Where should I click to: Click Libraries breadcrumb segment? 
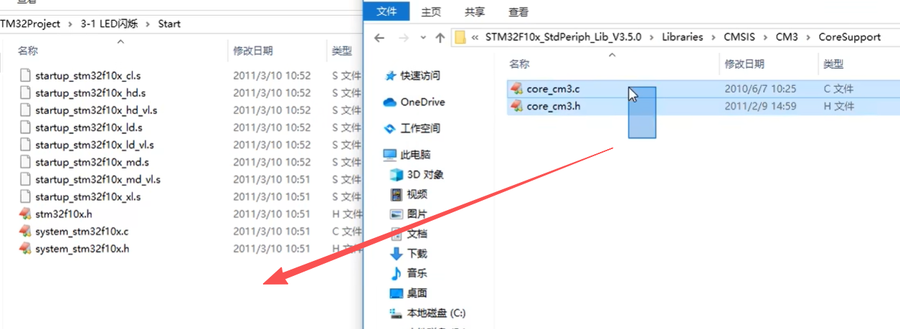click(682, 37)
